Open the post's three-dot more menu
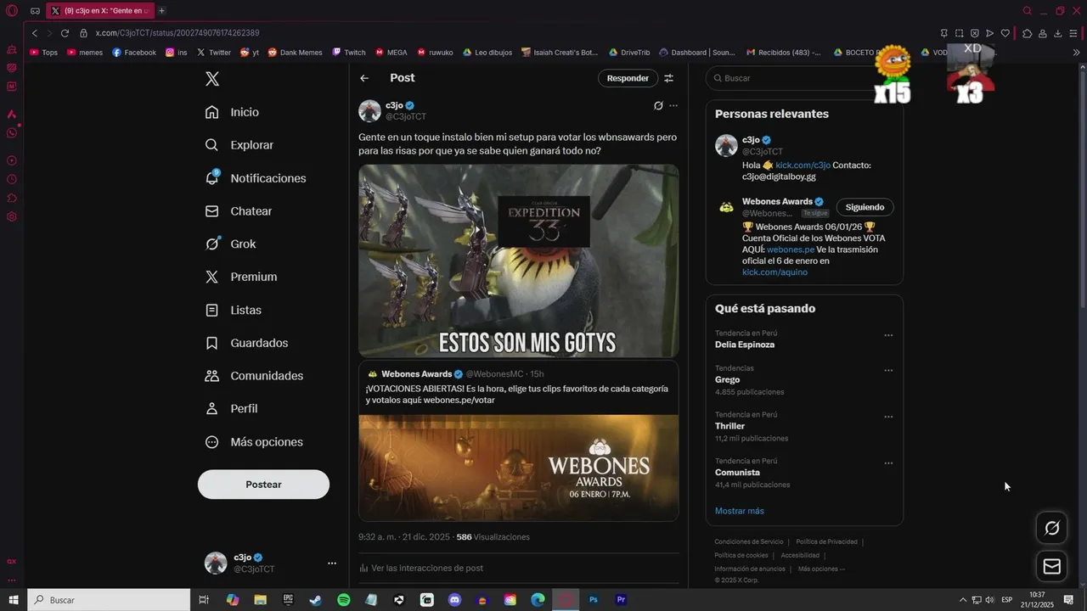 click(x=673, y=106)
